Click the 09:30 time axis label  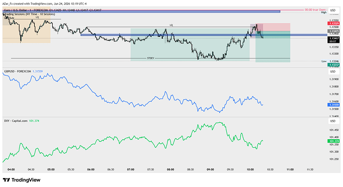230,170
